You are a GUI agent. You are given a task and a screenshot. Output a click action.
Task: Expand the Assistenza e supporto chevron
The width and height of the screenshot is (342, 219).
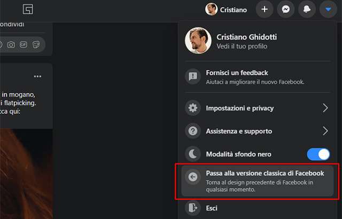(x=325, y=131)
